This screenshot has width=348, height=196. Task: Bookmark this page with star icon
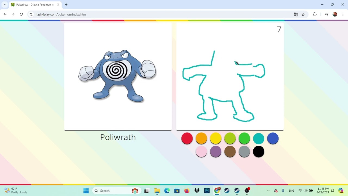coord(303,14)
